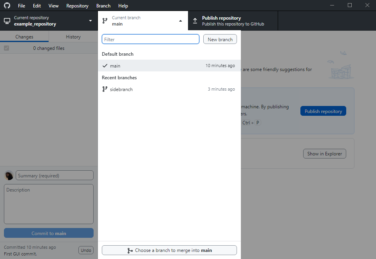Click the 'Default branch' heading
The height and width of the screenshot is (259, 376).
click(x=118, y=54)
